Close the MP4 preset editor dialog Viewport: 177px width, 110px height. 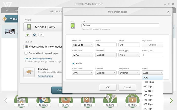168,12
